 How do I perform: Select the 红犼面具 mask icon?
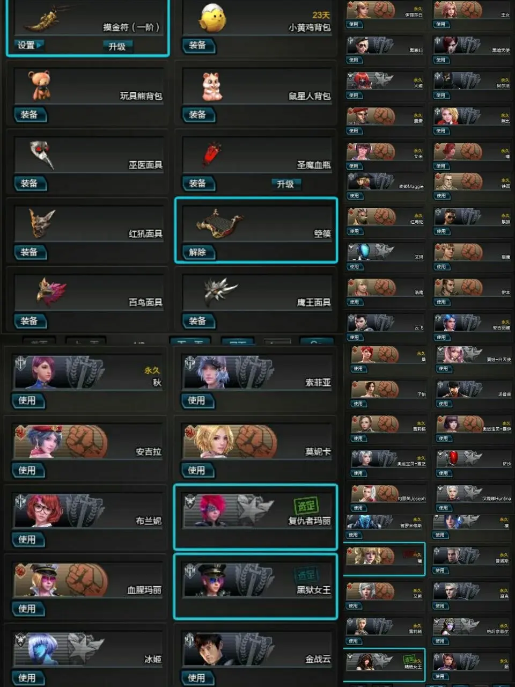pyautogui.click(x=42, y=223)
